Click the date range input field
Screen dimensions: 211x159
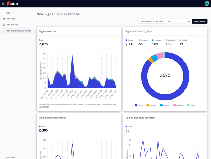click(x=151, y=22)
